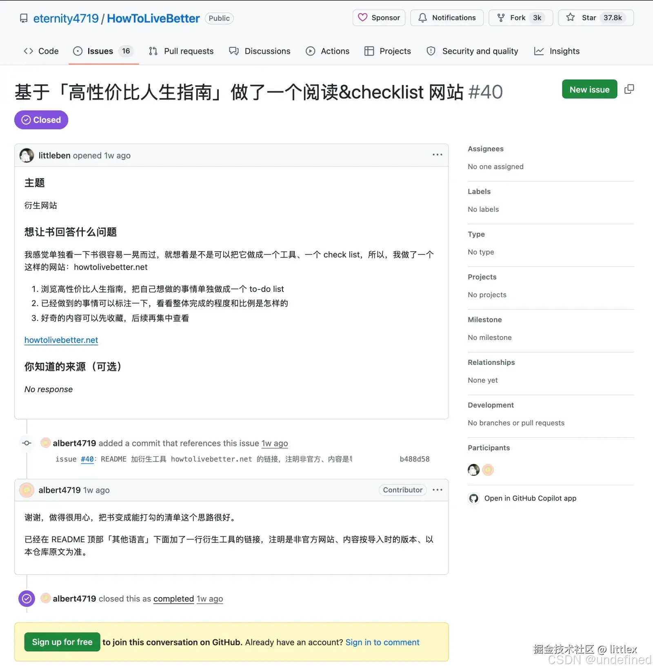Open the Issues tab

[x=104, y=51]
